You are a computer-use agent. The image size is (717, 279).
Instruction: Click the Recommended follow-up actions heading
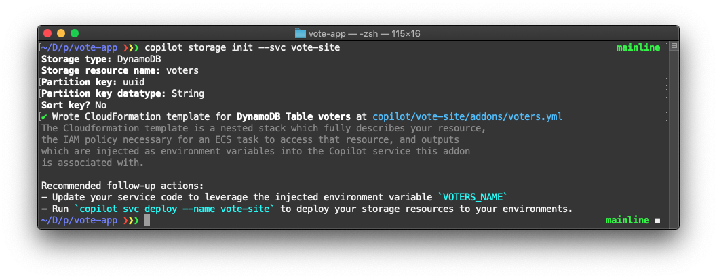click(123, 186)
